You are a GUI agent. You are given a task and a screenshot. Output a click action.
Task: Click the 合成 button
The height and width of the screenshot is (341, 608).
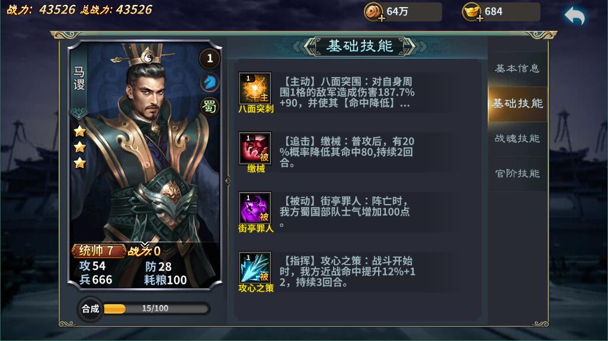(x=90, y=309)
